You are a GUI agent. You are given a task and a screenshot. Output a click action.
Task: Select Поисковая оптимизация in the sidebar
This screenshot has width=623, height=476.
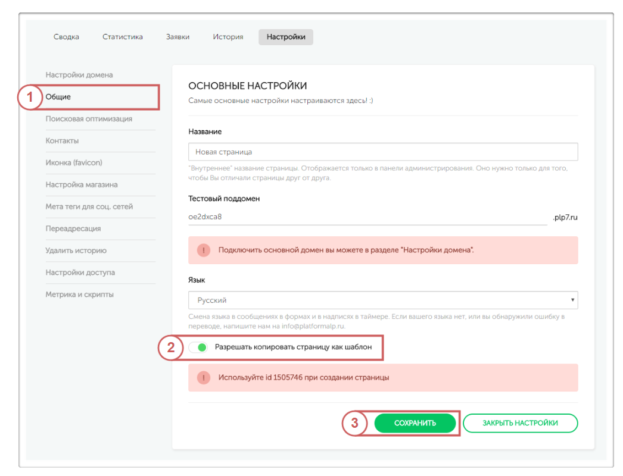89,119
